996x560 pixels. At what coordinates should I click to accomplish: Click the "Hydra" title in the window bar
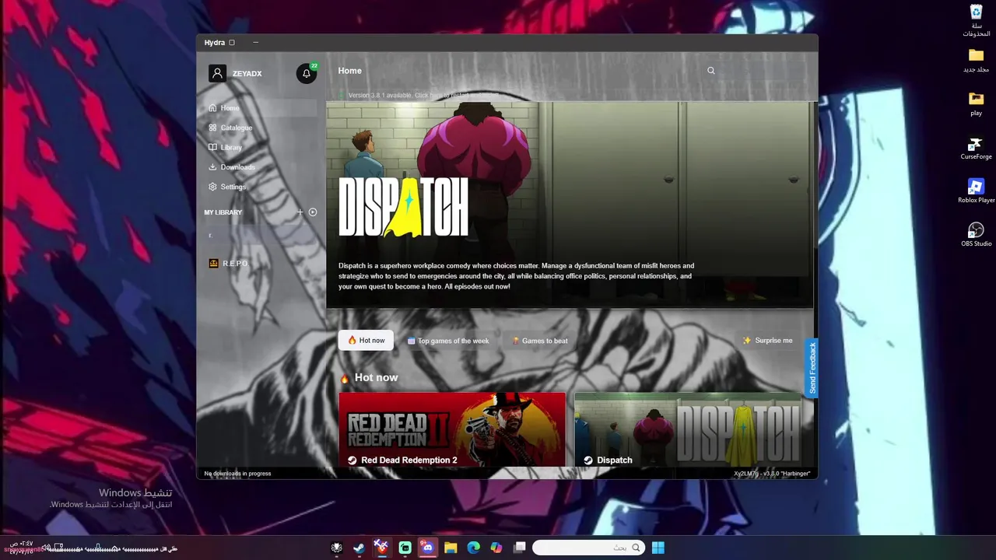[x=214, y=43]
